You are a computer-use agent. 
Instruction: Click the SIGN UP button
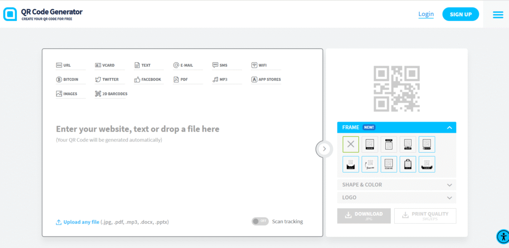tap(461, 14)
